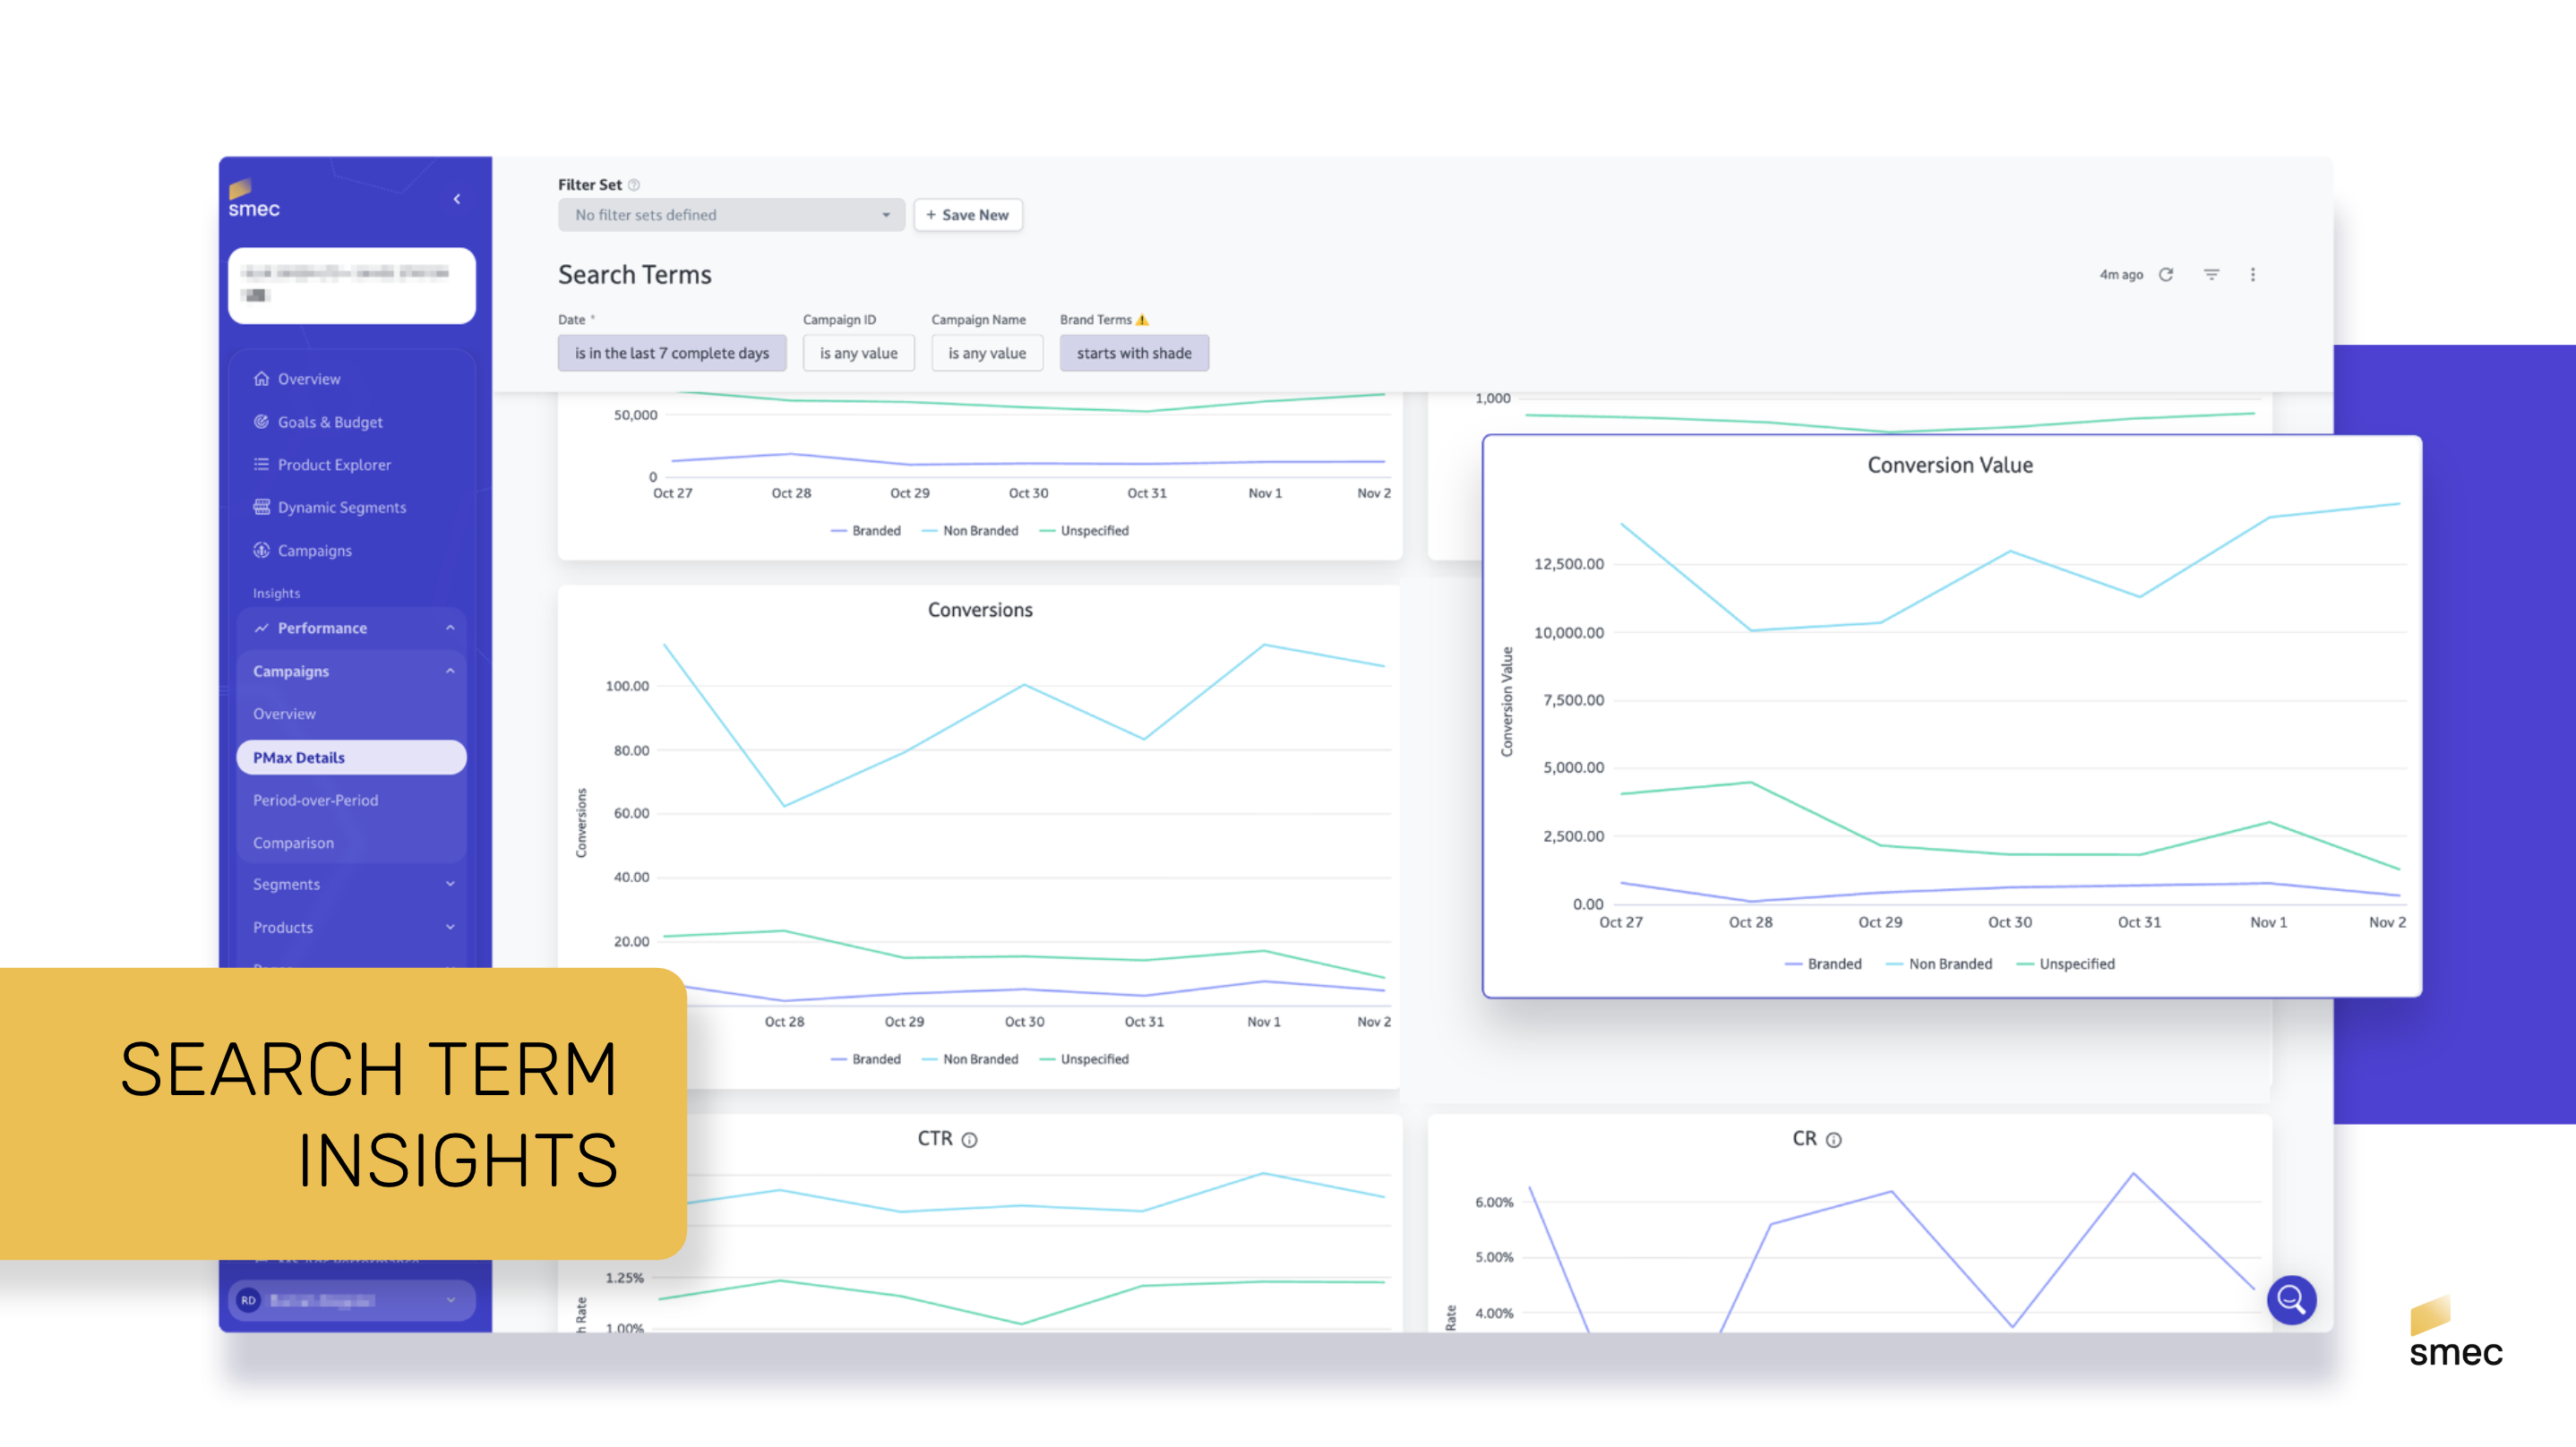Open the No filter sets defined dropdown

[731, 215]
